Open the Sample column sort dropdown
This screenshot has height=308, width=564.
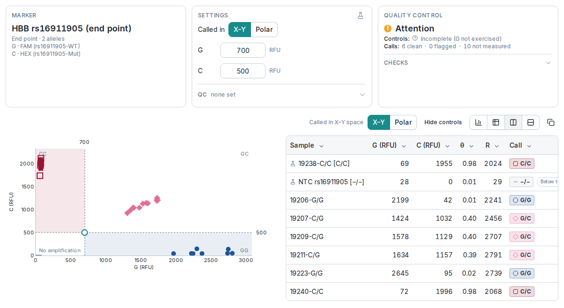click(321, 146)
